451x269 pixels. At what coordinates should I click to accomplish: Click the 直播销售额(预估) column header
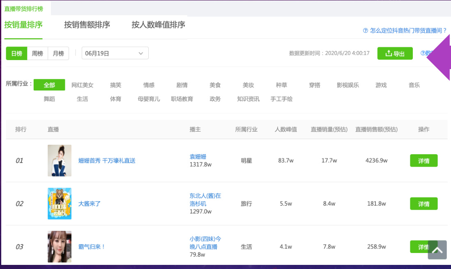(x=377, y=129)
